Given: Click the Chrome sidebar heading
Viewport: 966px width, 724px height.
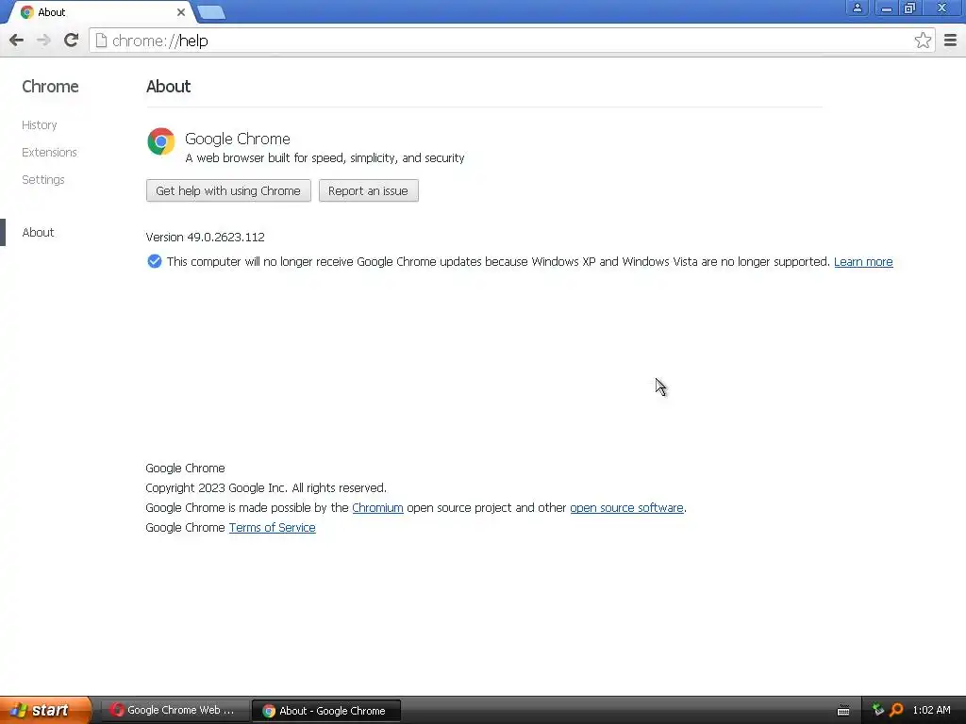Looking at the screenshot, I should click(51, 86).
